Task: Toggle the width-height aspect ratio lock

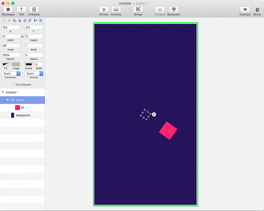Action: pyautogui.click(x=22, y=36)
